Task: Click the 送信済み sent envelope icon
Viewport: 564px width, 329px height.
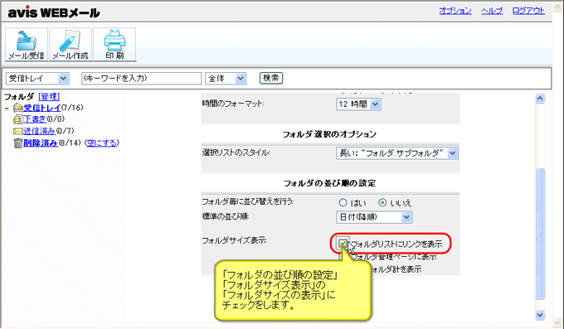Action: (18, 131)
